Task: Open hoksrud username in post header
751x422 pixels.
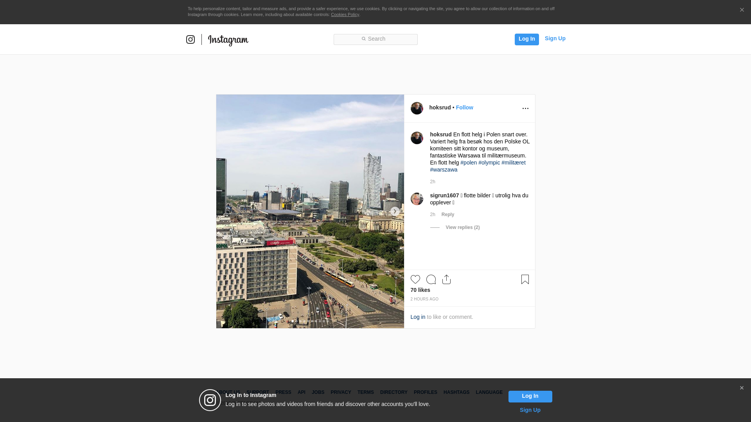Action: coord(440,107)
